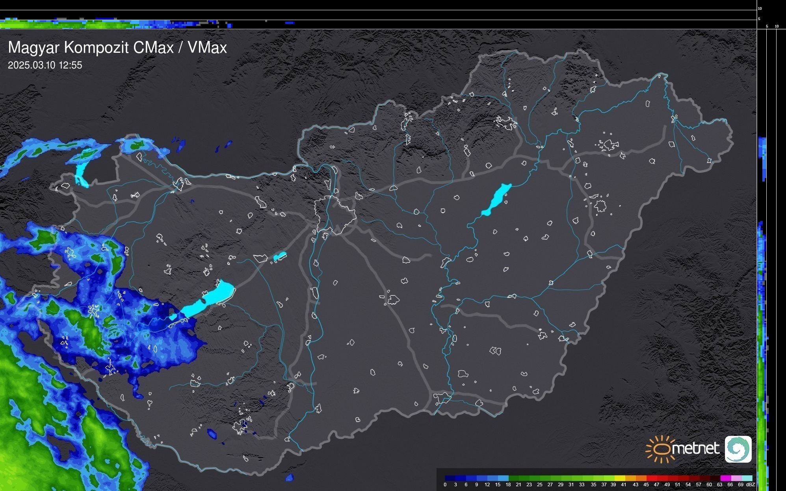Click the first green 18 dBZ swatch
Screen dimensions: 786x491
coord(514,478)
